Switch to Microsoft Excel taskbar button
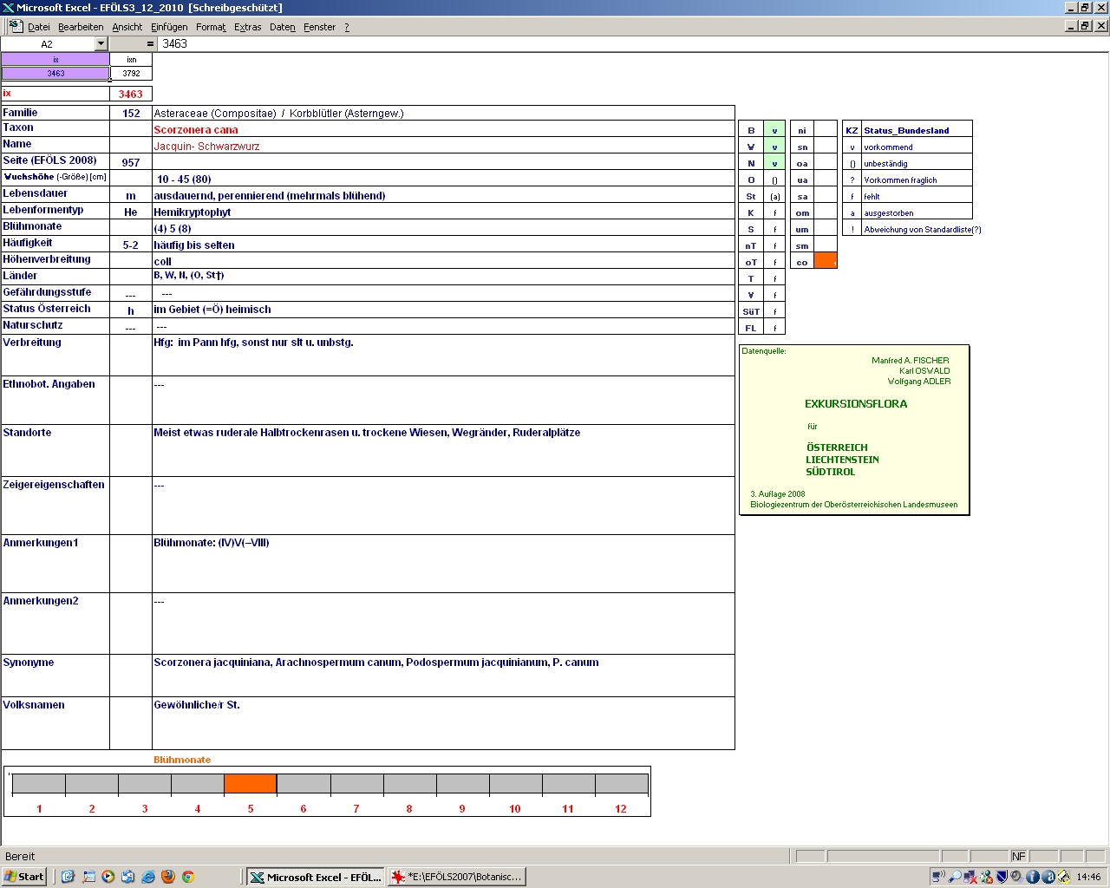Image resolution: width=1110 pixels, height=888 pixels. pyautogui.click(x=315, y=877)
